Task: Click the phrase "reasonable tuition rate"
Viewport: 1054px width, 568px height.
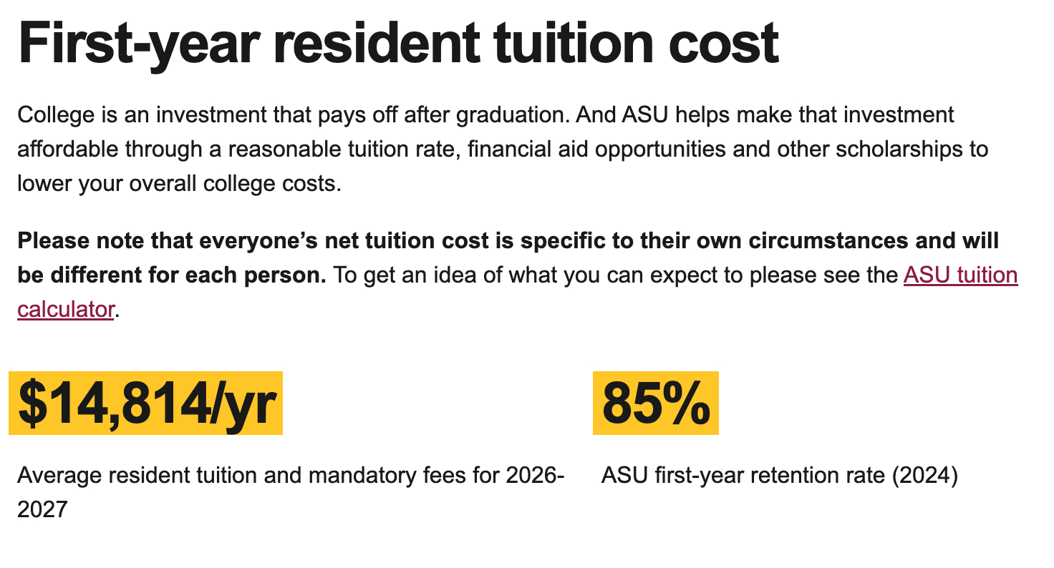Action: (344, 150)
